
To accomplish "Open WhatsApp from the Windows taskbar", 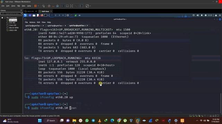I will click(x=87, y=121).
